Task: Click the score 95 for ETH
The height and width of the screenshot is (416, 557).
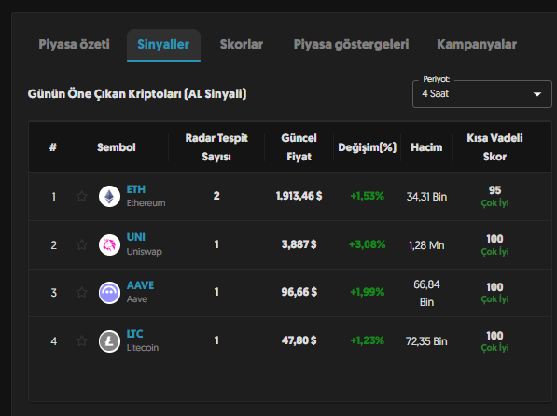Action: tap(494, 190)
